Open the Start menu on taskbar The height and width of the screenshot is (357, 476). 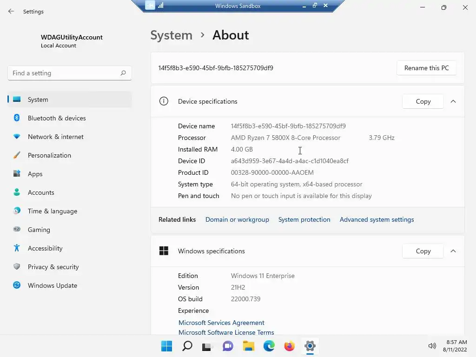tap(166, 346)
